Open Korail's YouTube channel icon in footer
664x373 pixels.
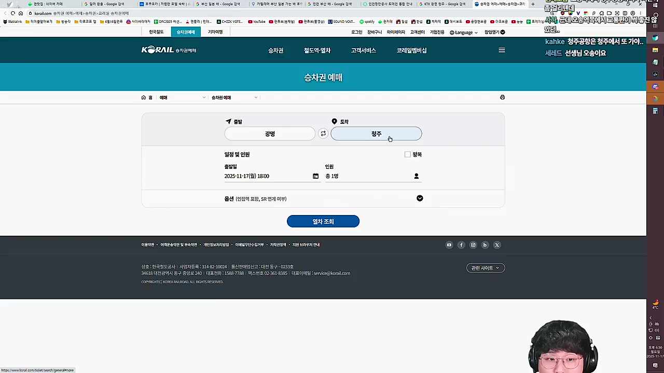click(x=449, y=245)
